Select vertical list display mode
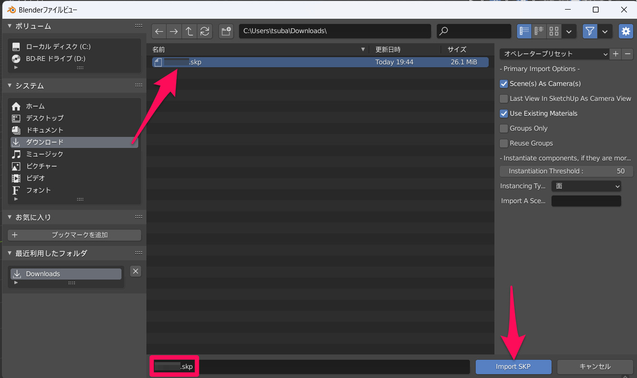637x378 pixels. point(524,31)
